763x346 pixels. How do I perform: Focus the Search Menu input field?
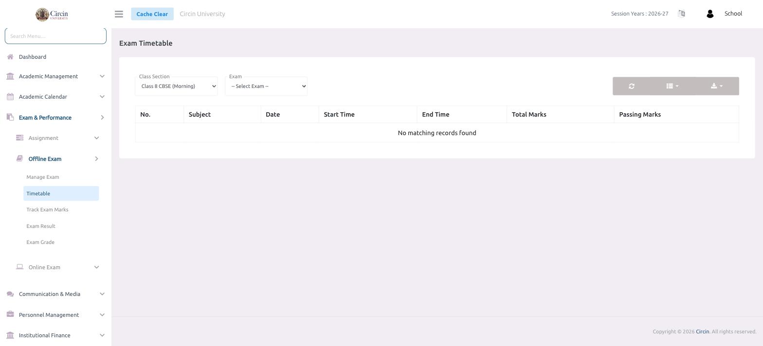(55, 36)
